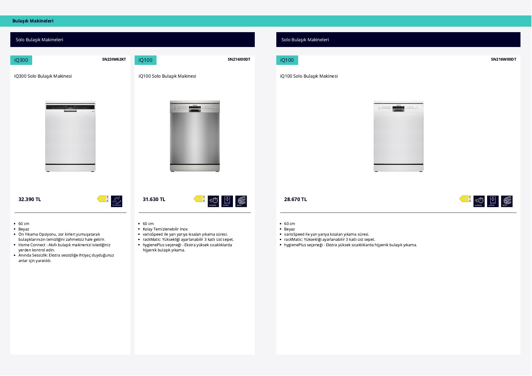This screenshot has height=376, width=532.
Task: Select the rackMatic icon for SN216I00DT
Action: tap(227, 201)
